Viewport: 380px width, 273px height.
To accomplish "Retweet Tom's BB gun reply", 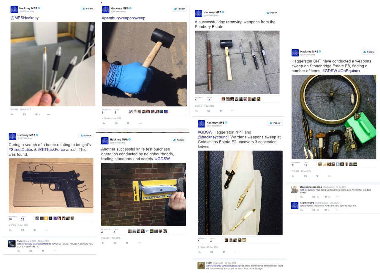I will tap(31, 251).
